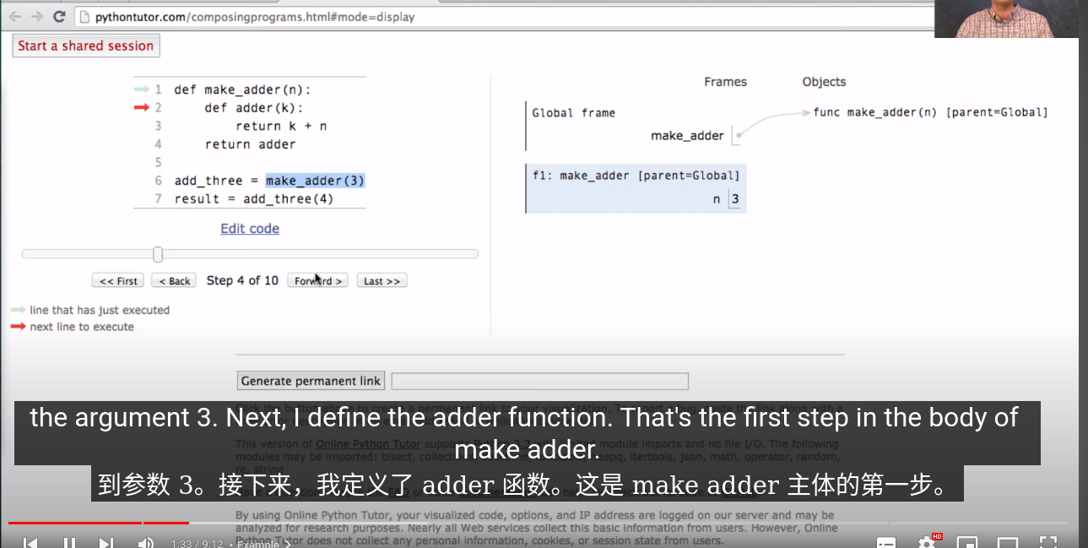Skip to the previous video
The width and height of the screenshot is (1088, 548).
point(30,543)
